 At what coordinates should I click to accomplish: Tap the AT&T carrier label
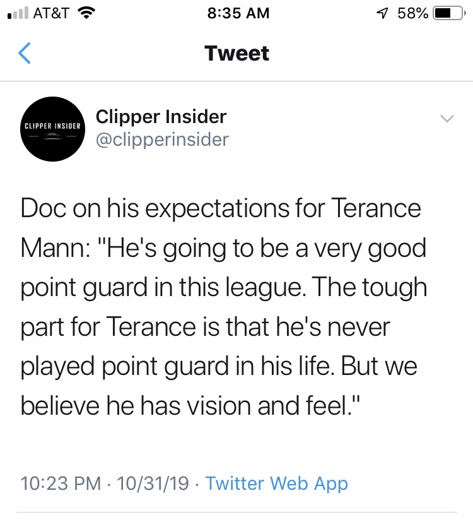click(x=49, y=13)
